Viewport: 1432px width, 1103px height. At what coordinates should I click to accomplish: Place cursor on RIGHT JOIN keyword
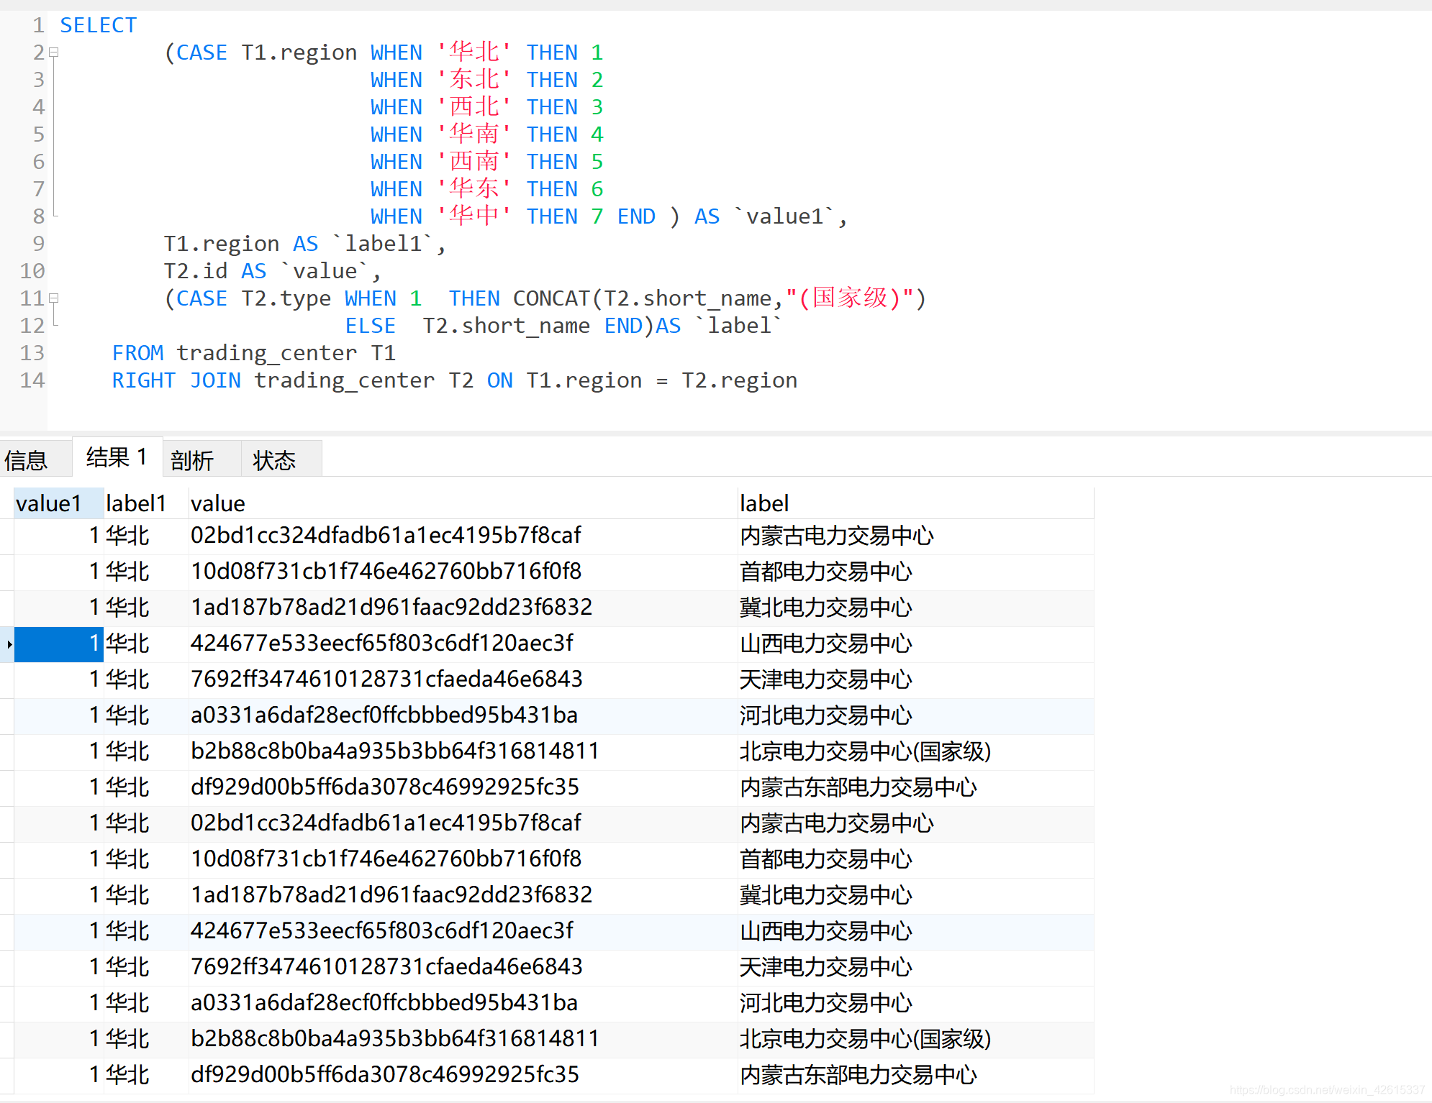pyautogui.click(x=176, y=380)
